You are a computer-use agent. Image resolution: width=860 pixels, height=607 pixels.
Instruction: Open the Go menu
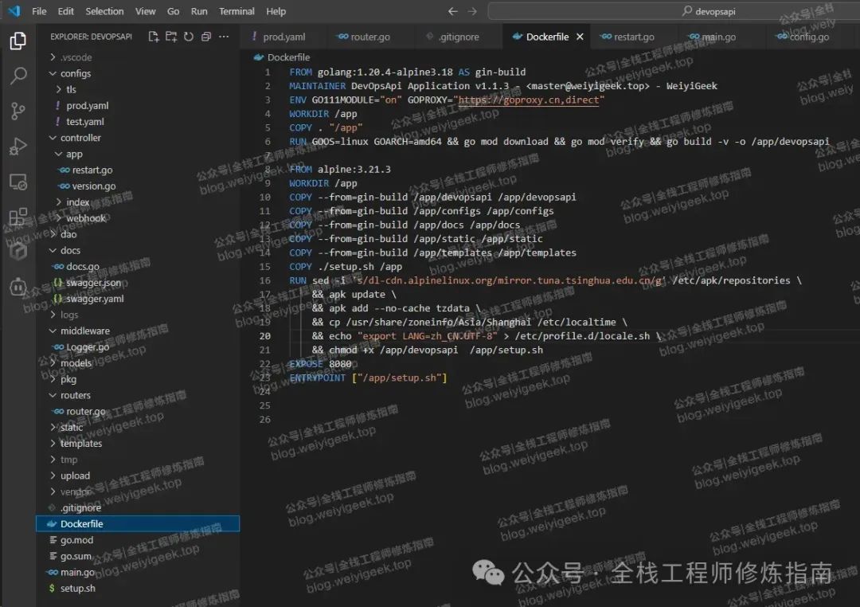tap(174, 11)
